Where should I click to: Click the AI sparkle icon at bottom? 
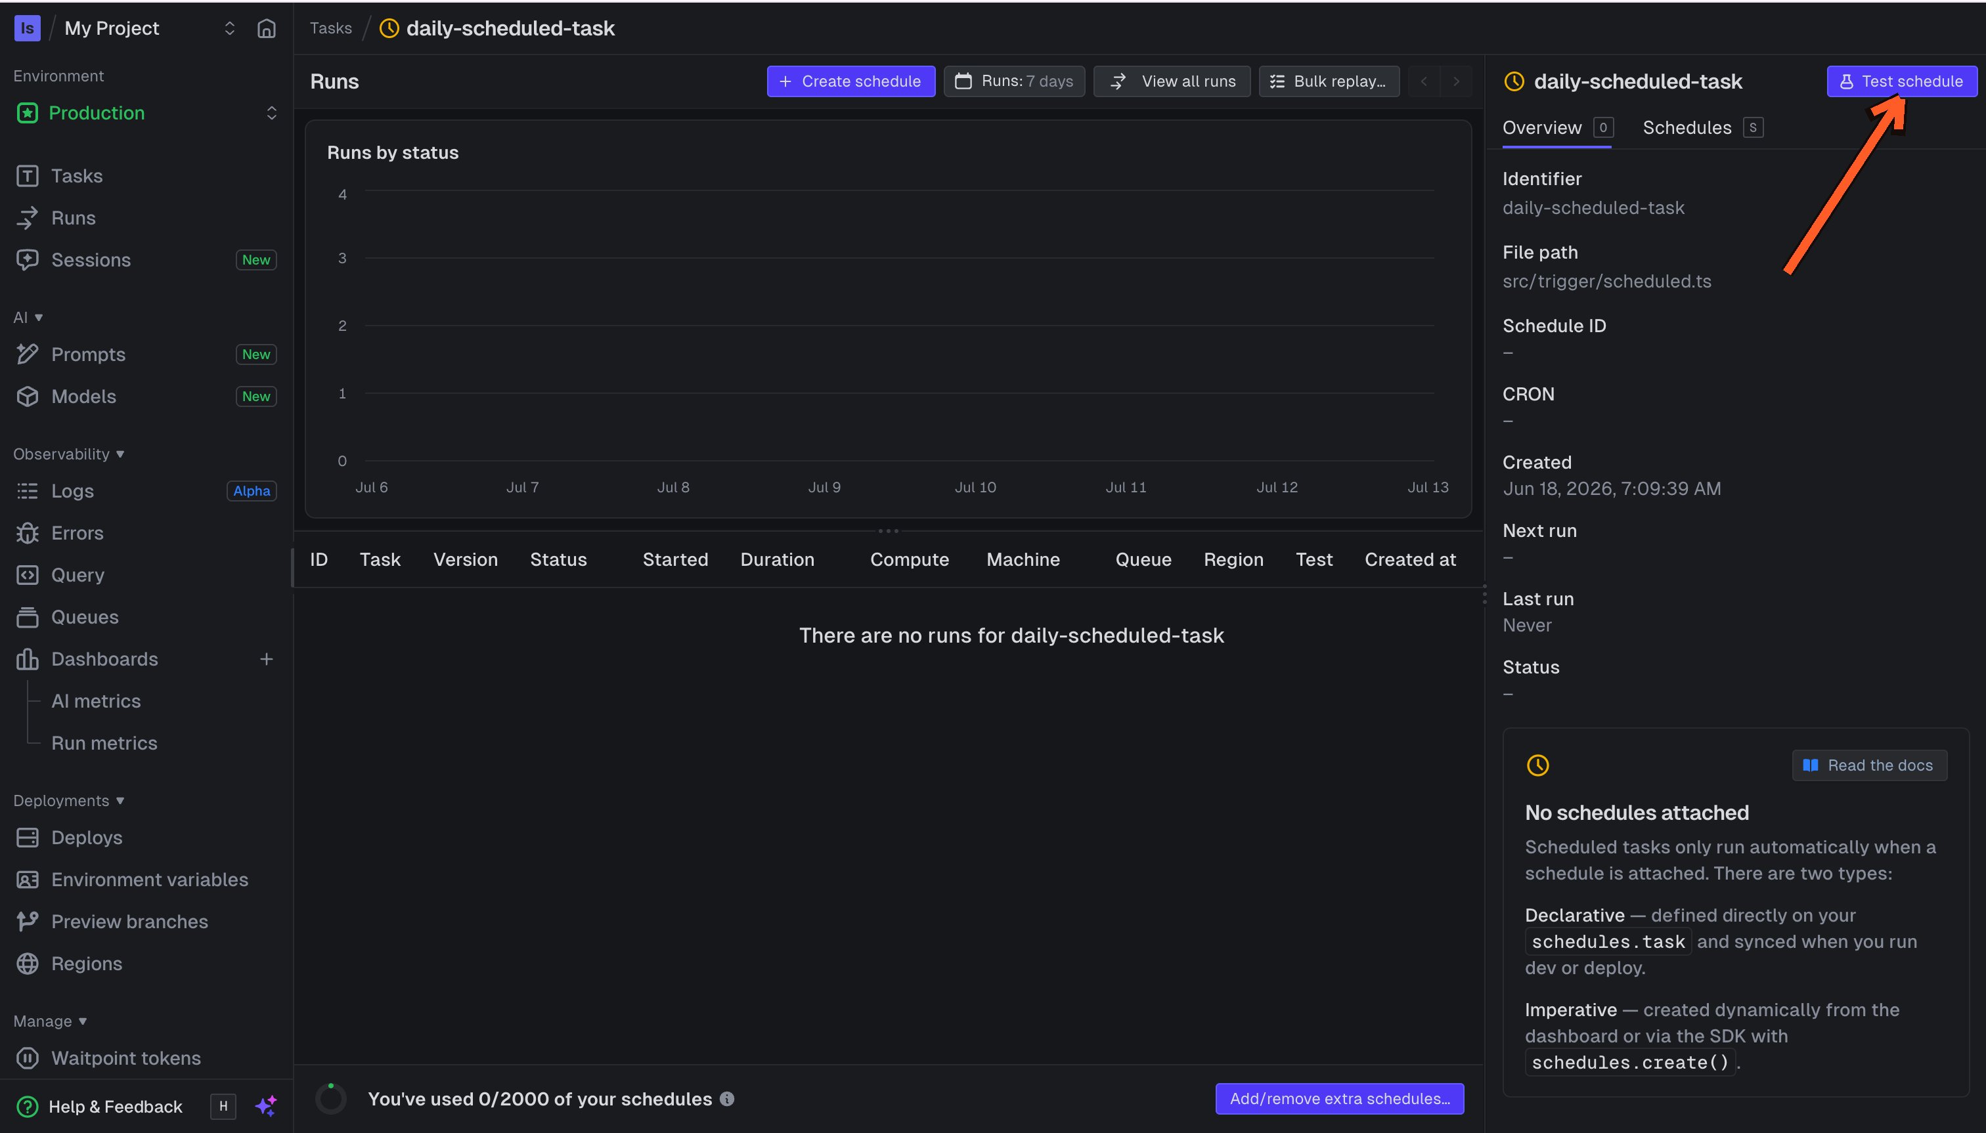(266, 1106)
